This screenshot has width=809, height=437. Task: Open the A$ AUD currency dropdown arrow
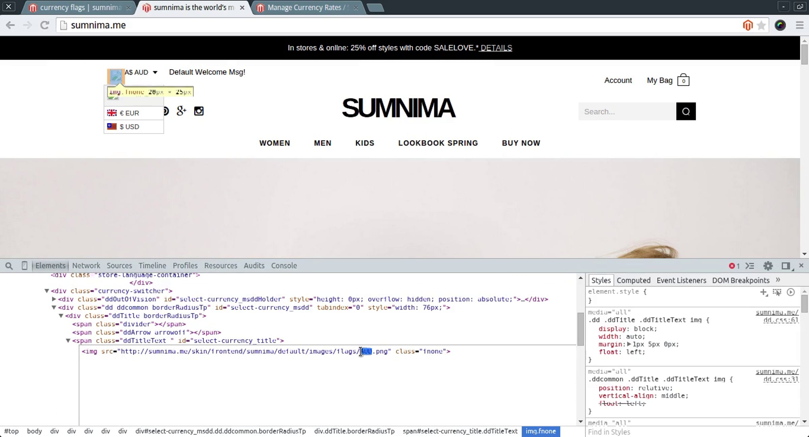(x=155, y=72)
